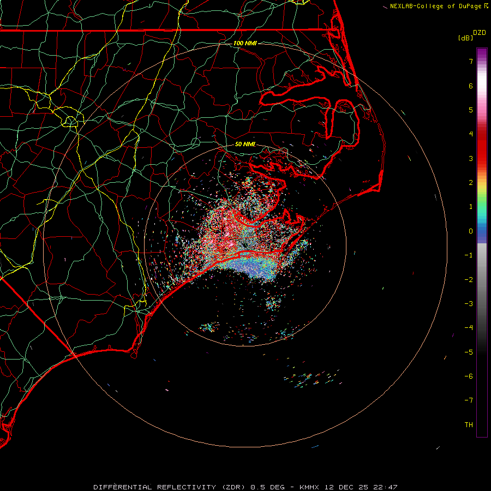The height and width of the screenshot is (491, 491).
Task: Click the 6 dB tick label
Action: coord(470,86)
